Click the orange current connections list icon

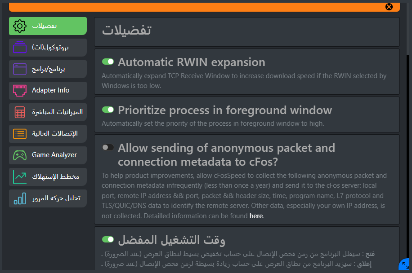[20, 134]
